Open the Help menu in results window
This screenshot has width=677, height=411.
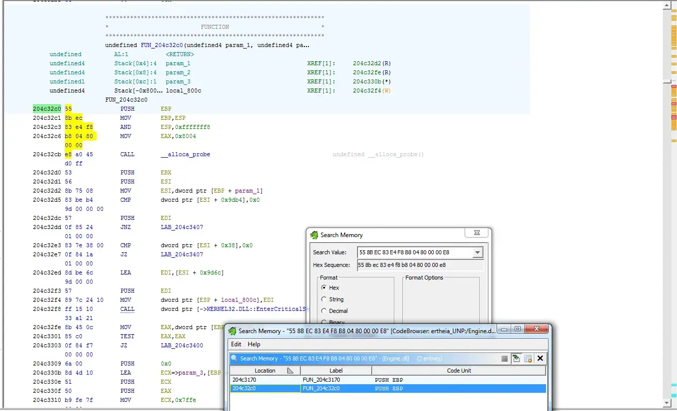pos(254,344)
